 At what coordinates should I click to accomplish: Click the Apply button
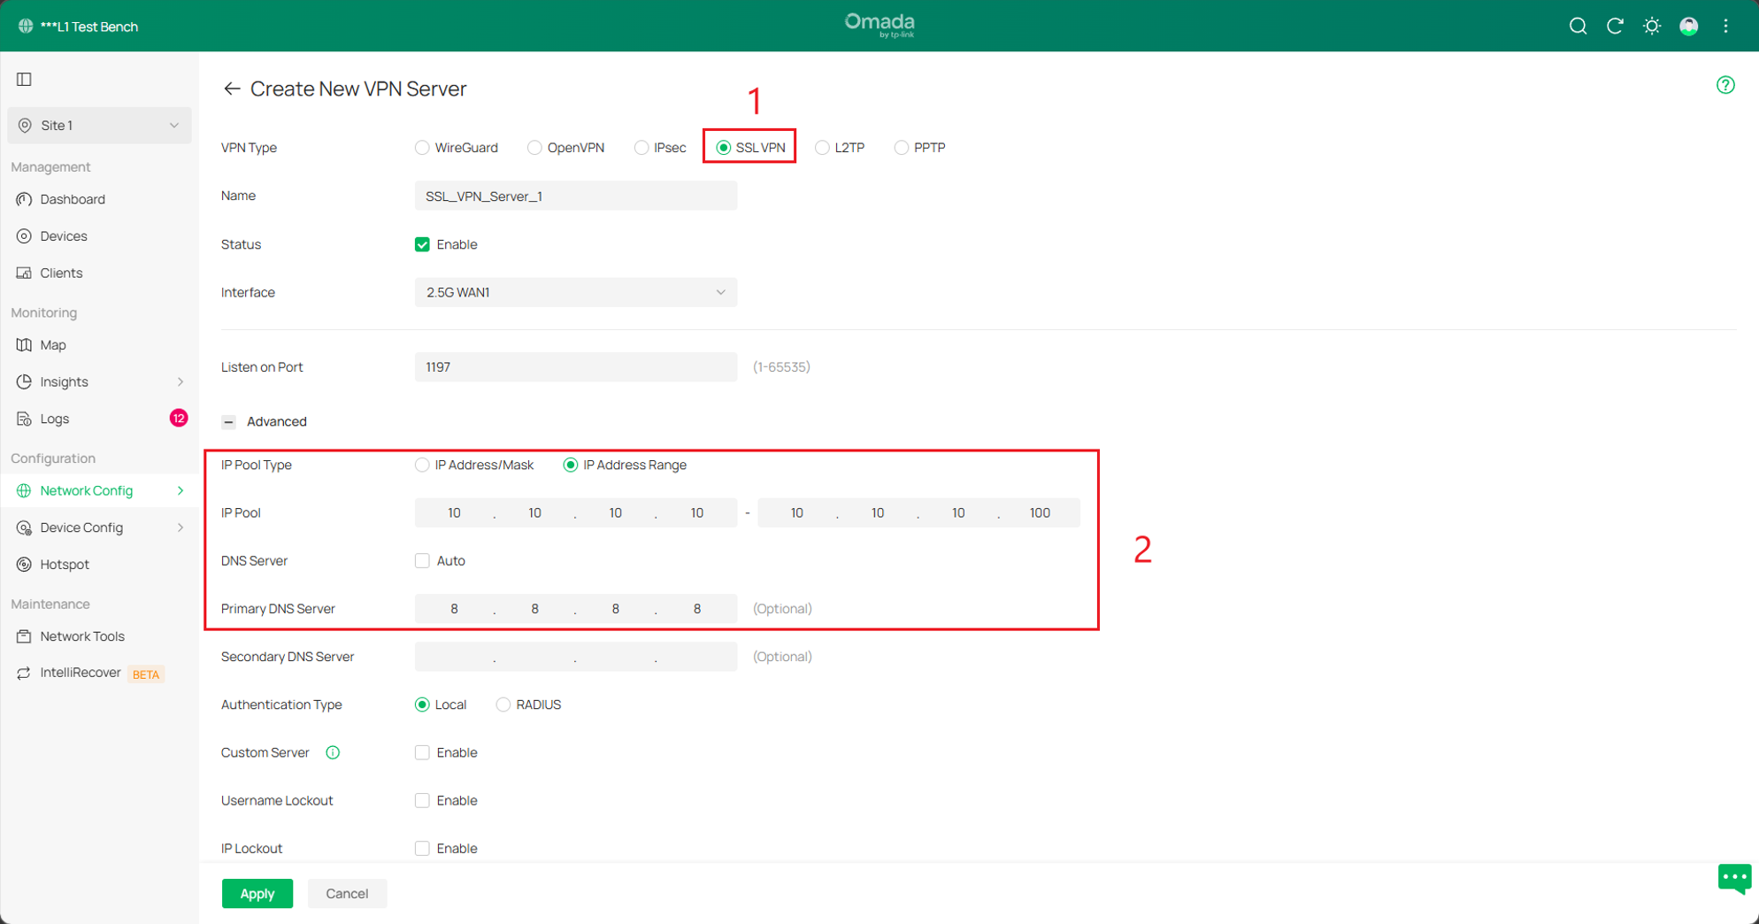pos(257,894)
